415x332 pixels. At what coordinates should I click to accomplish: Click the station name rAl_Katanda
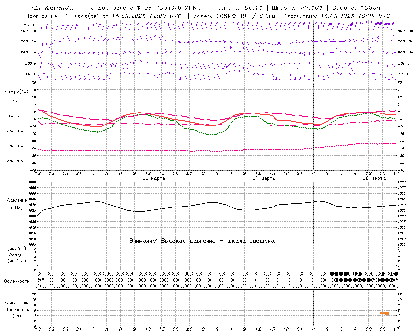click(52, 8)
